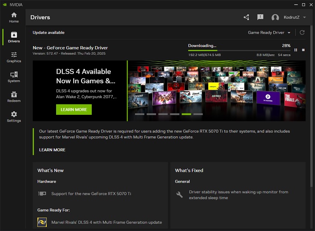Select the first banner carousel indicator
The image size is (315, 231).
click(139, 114)
